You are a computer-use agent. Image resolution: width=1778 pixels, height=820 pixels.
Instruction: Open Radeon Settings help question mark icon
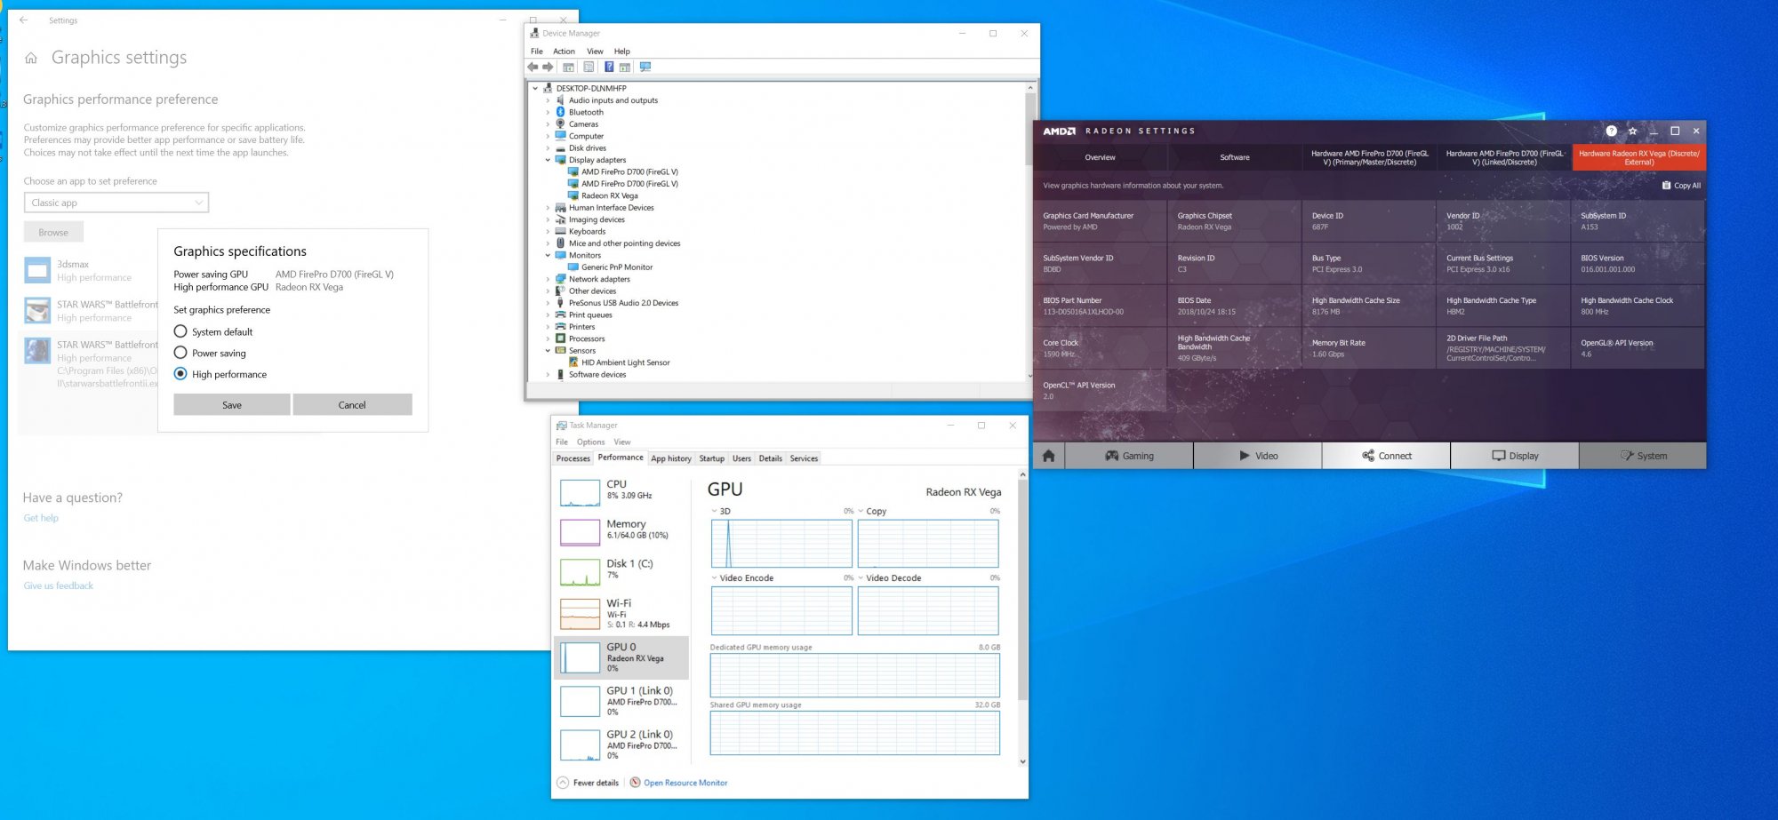[1611, 131]
